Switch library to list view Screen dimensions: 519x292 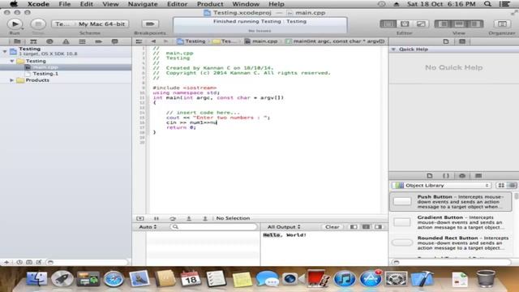click(x=512, y=186)
